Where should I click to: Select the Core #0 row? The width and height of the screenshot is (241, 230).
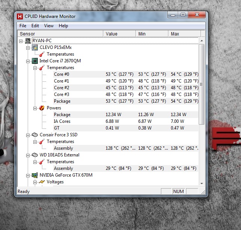(126, 74)
